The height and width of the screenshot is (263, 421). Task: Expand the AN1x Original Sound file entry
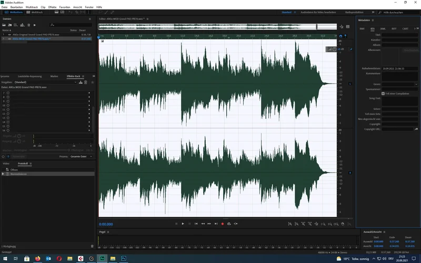click(3, 34)
